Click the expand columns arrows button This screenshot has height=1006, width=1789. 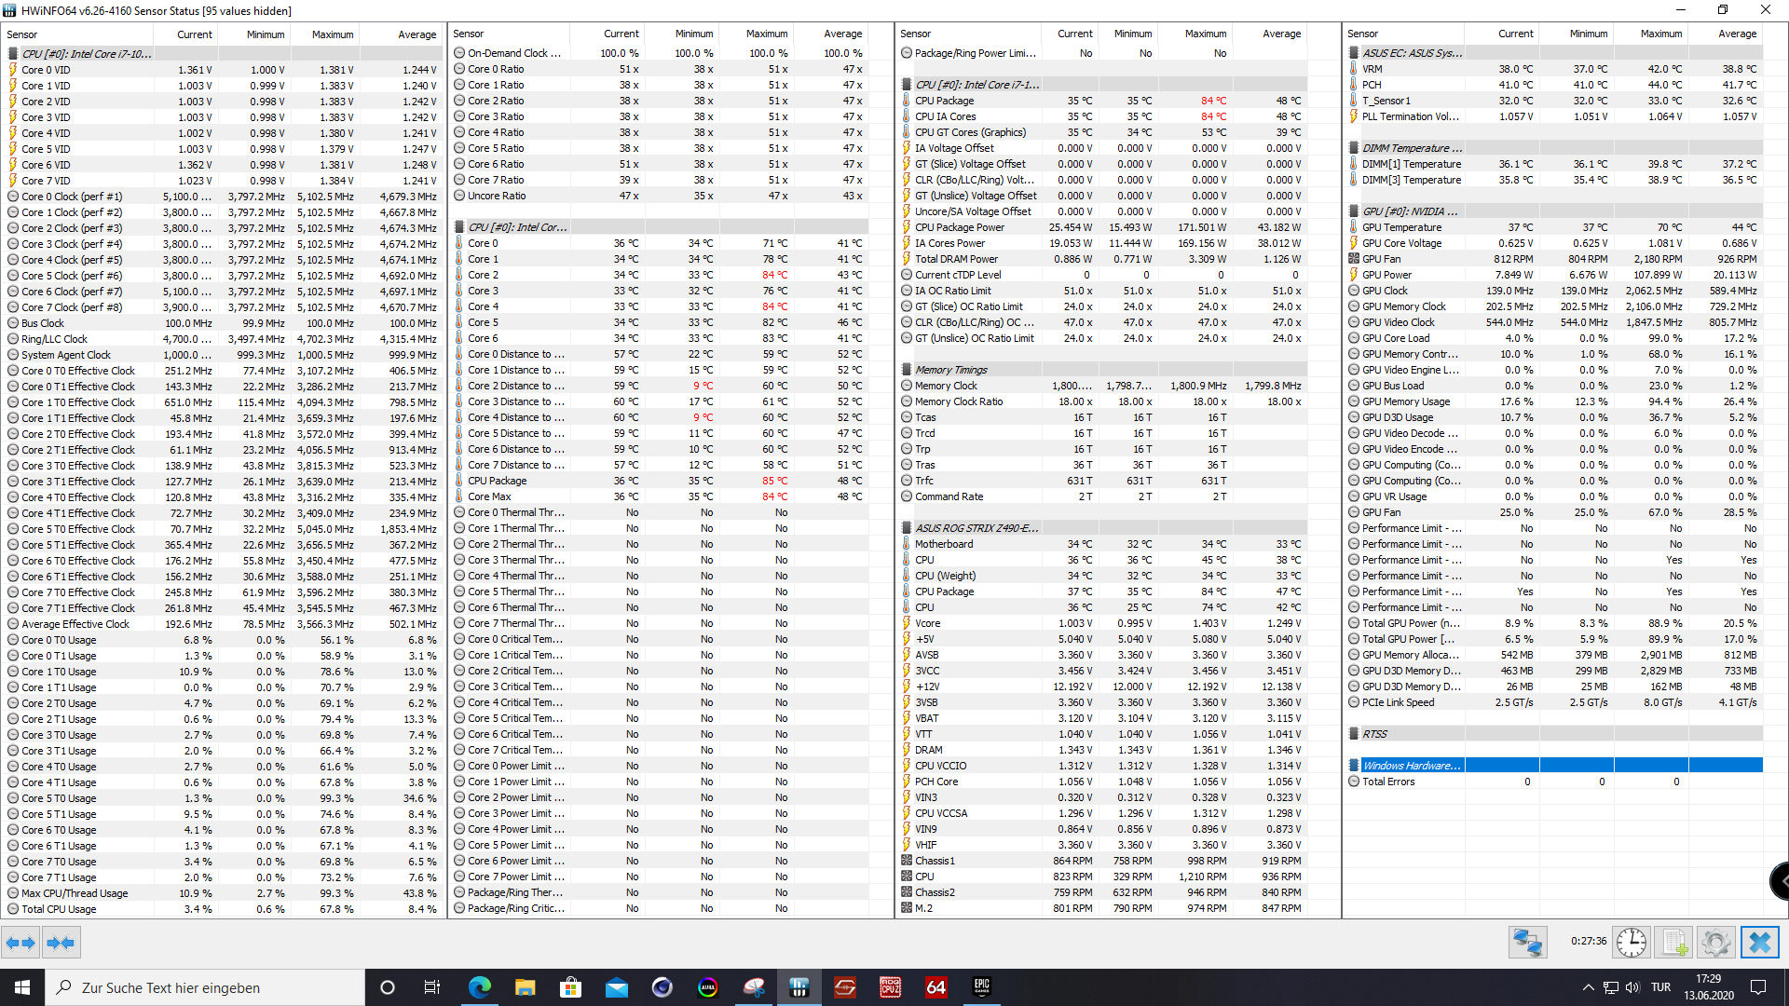click(20, 943)
